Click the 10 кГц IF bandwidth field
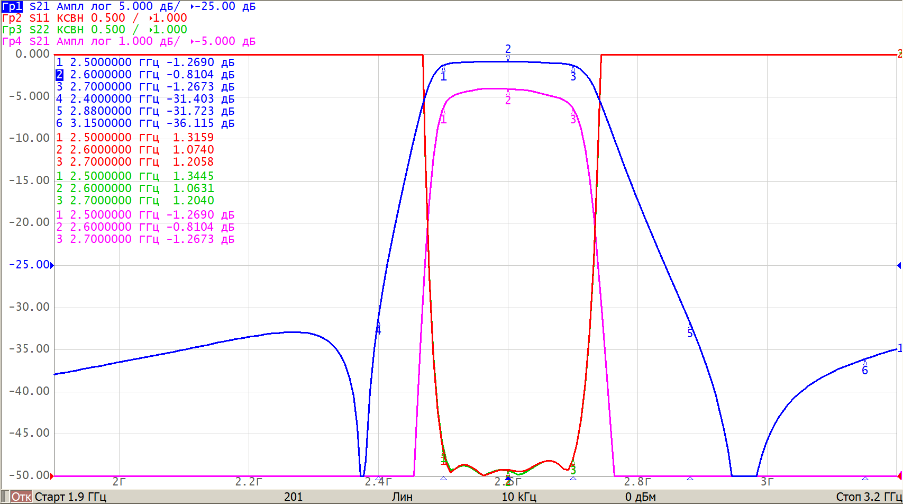Image resolution: width=903 pixels, height=504 pixels. [518, 497]
